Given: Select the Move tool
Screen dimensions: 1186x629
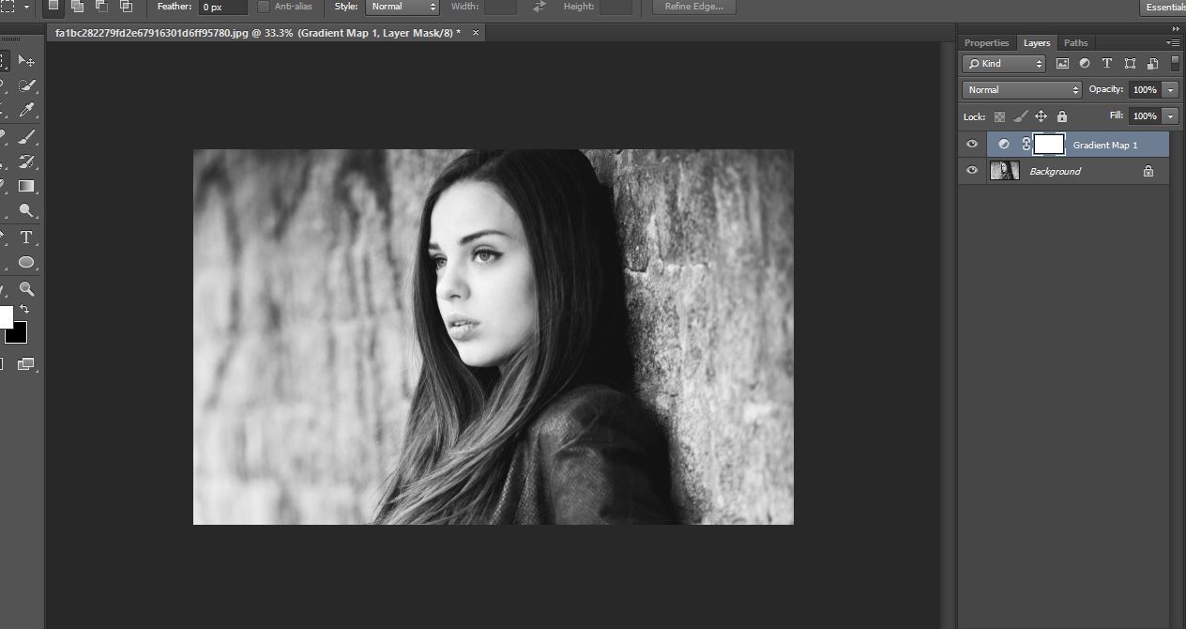Looking at the screenshot, I should pyautogui.click(x=26, y=61).
